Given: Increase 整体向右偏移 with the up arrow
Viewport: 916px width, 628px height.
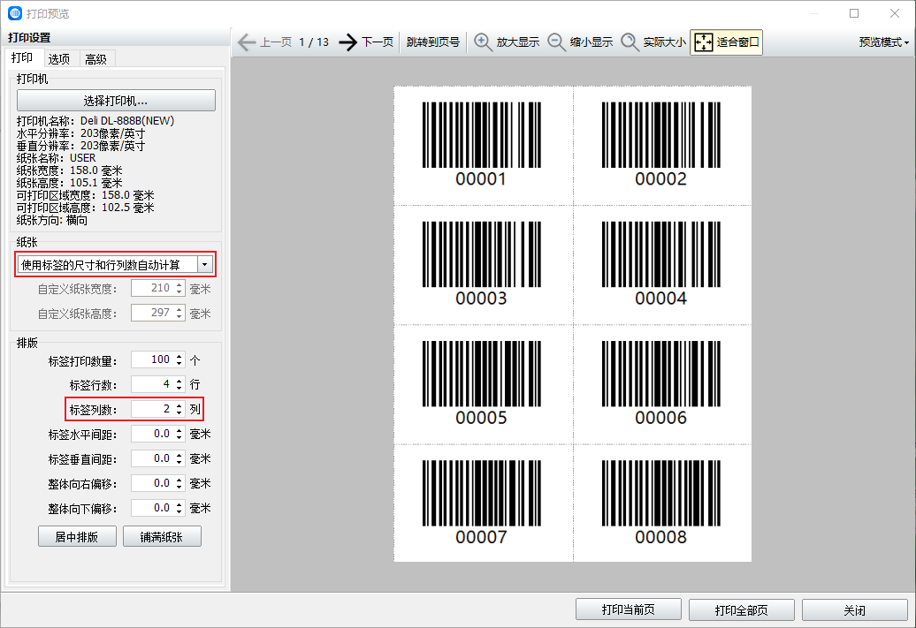Looking at the screenshot, I should pyautogui.click(x=179, y=480).
